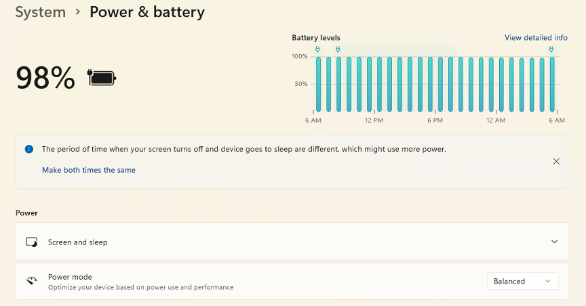
Task: Click the Power & battery page title
Action: point(147,12)
